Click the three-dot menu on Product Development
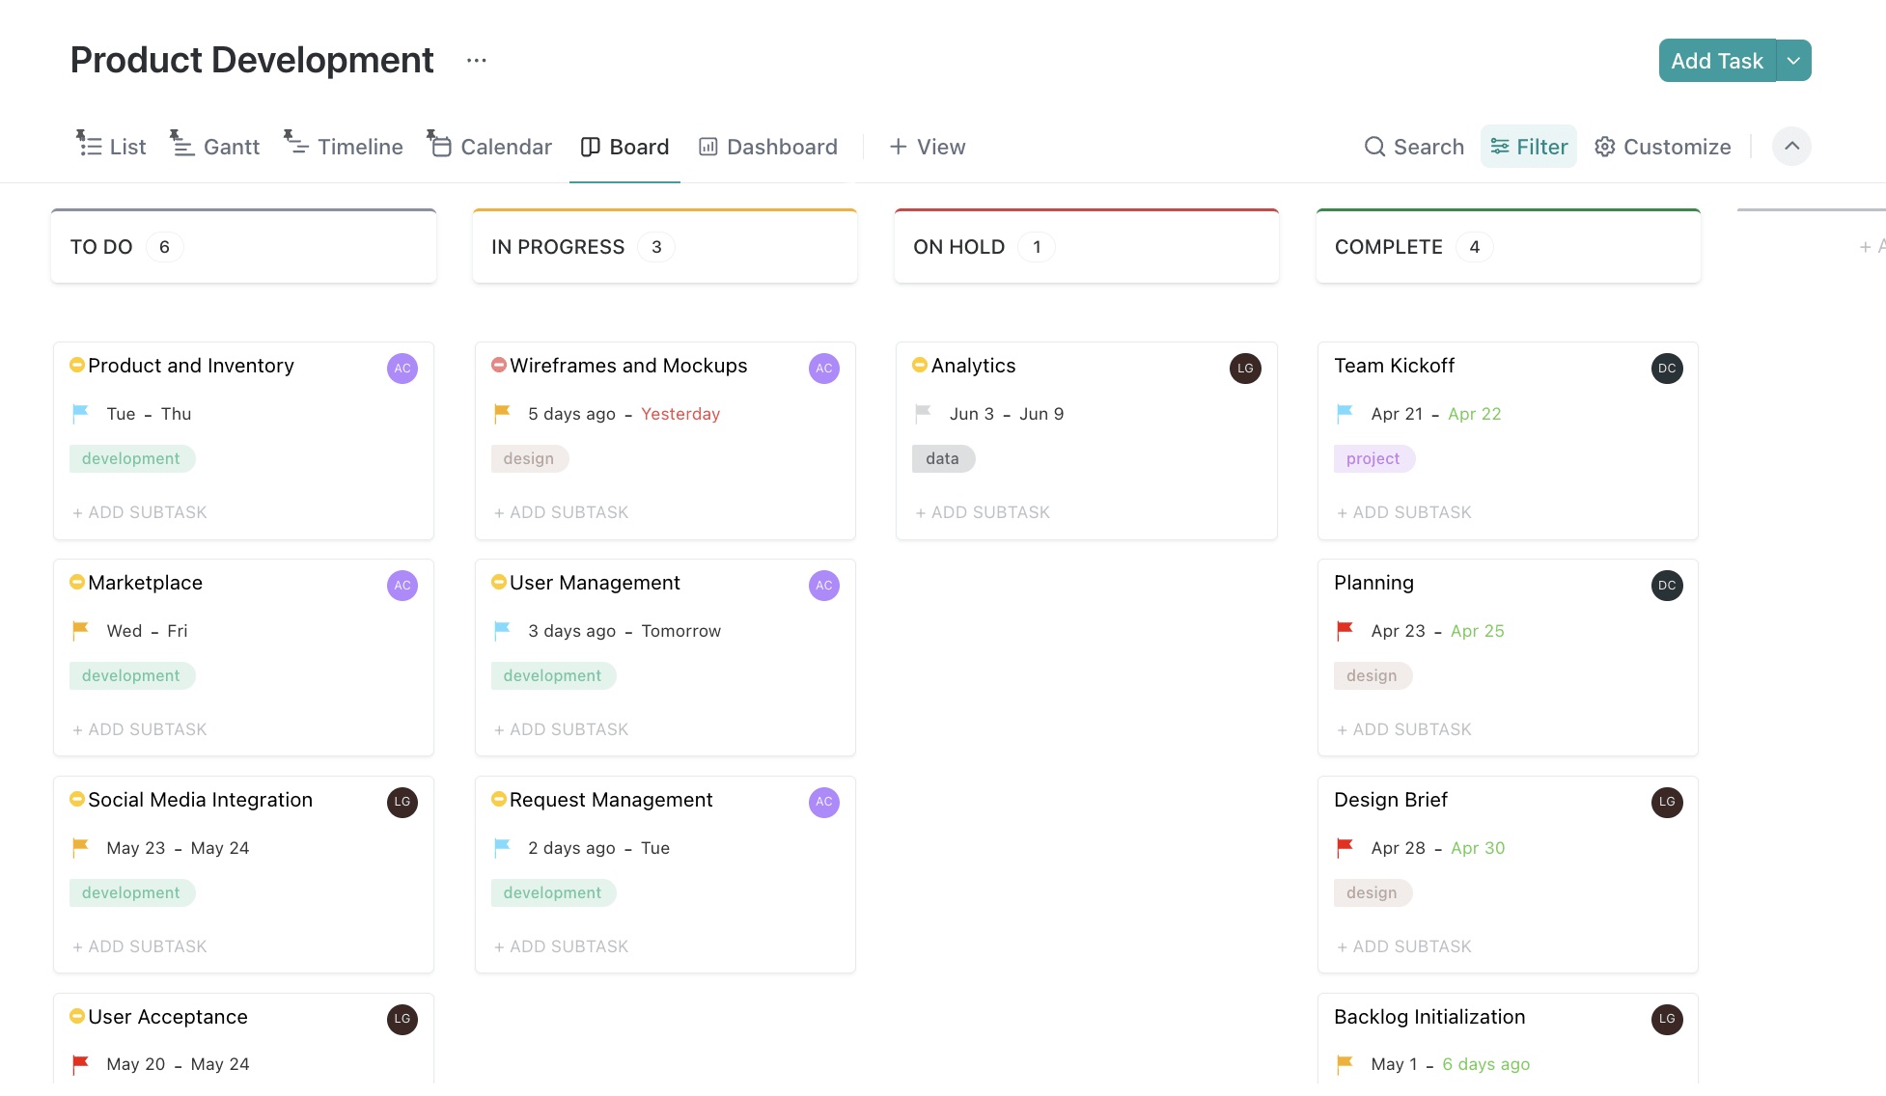The height and width of the screenshot is (1096, 1886). pyautogui.click(x=477, y=60)
